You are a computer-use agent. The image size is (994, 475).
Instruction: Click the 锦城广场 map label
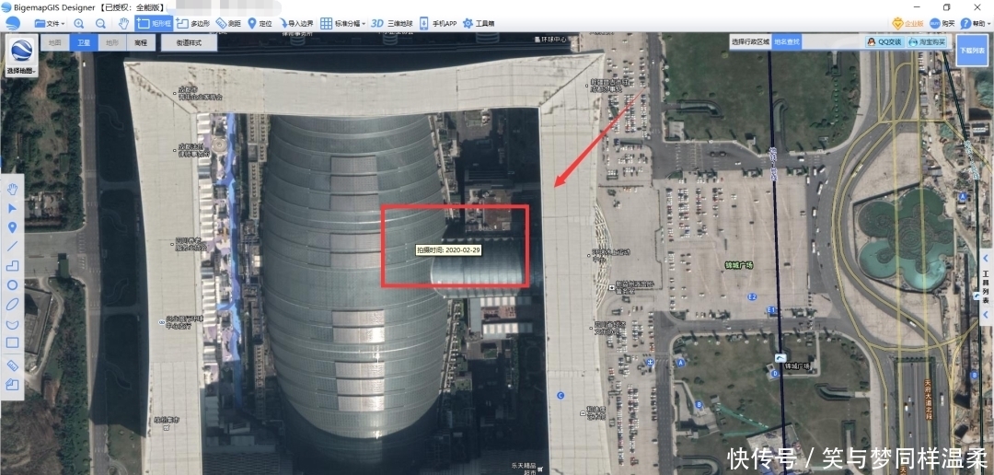738,265
